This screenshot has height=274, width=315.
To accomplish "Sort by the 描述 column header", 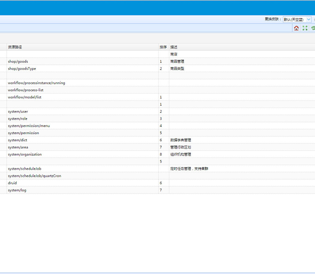I will pos(242,47).
